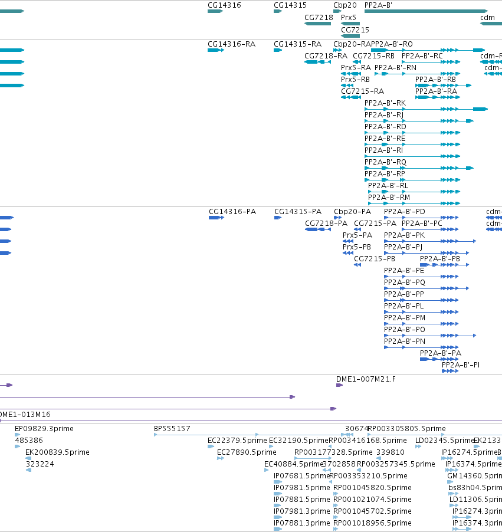
Task: Open protein CG7218-PA label
Action: 326,224
